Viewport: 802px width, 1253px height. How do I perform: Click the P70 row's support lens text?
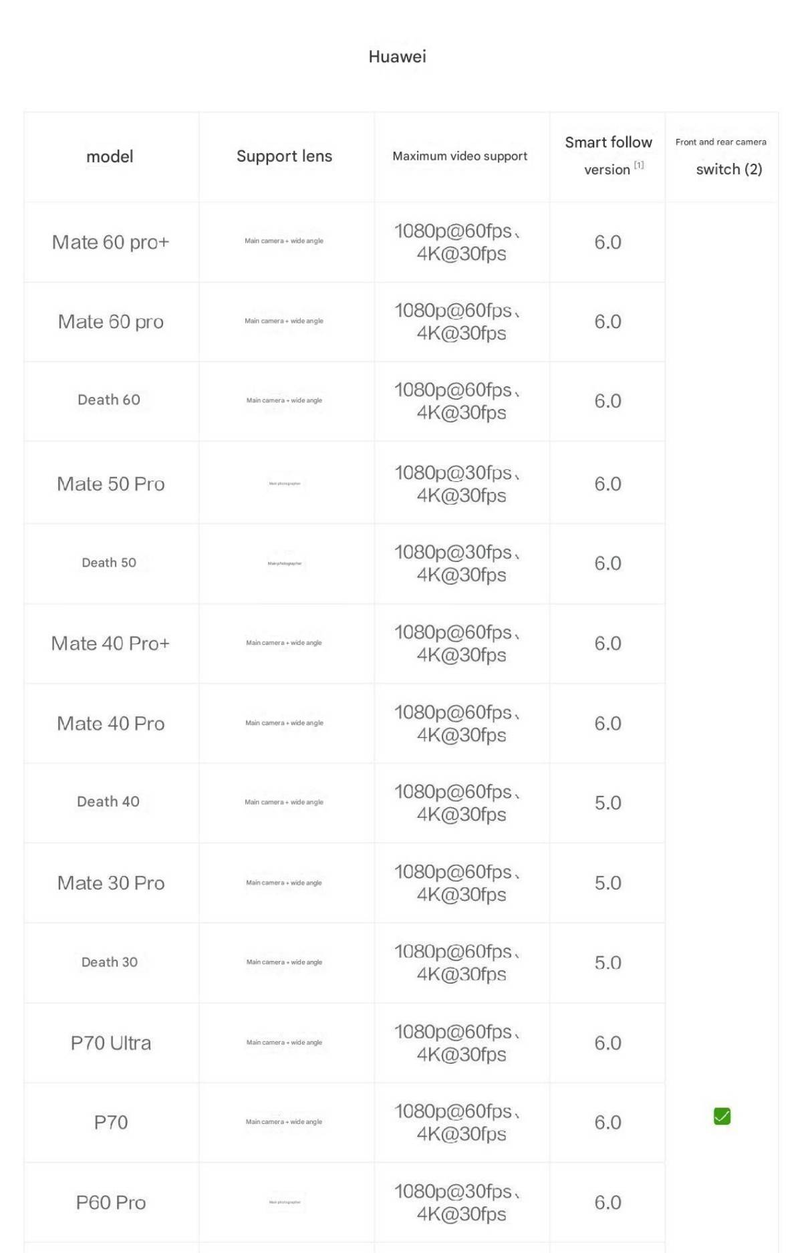tap(284, 1122)
